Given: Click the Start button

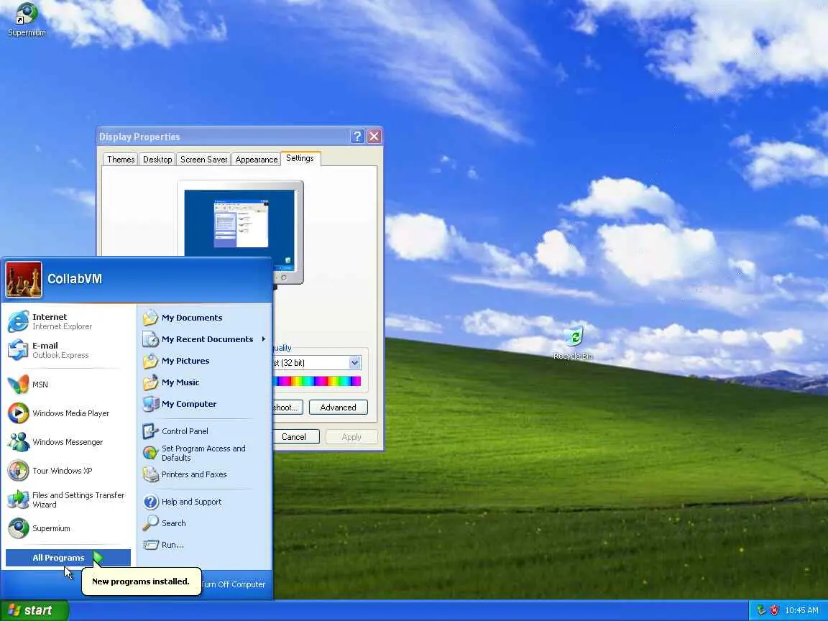Looking at the screenshot, I should pyautogui.click(x=34, y=610).
